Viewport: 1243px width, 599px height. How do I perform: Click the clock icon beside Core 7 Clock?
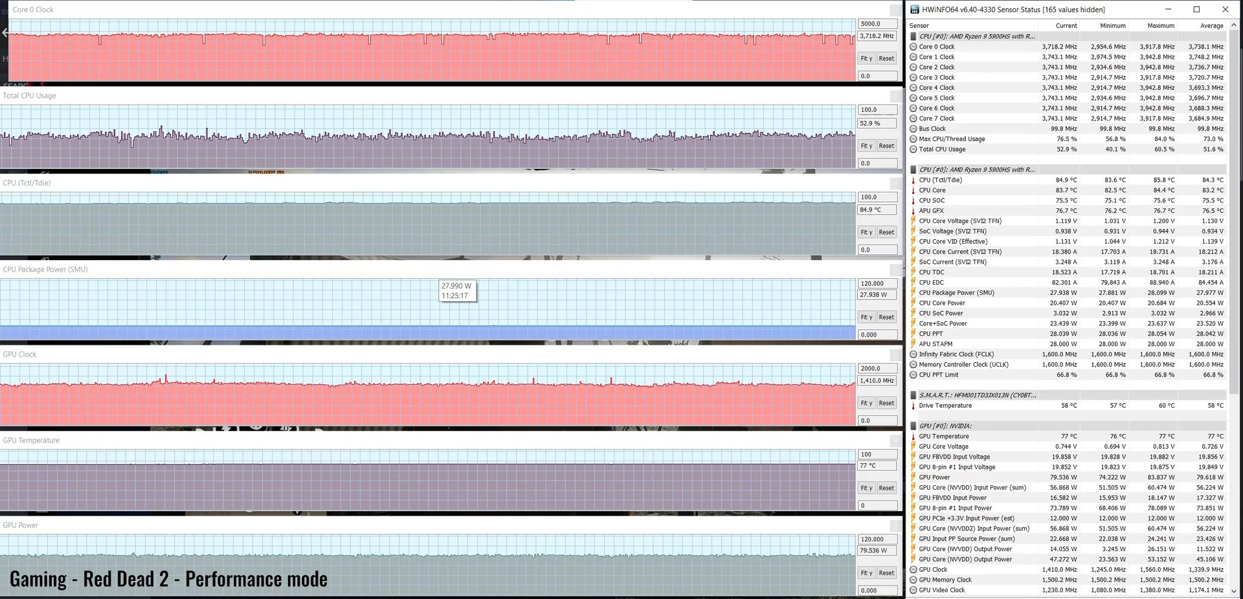click(x=913, y=118)
